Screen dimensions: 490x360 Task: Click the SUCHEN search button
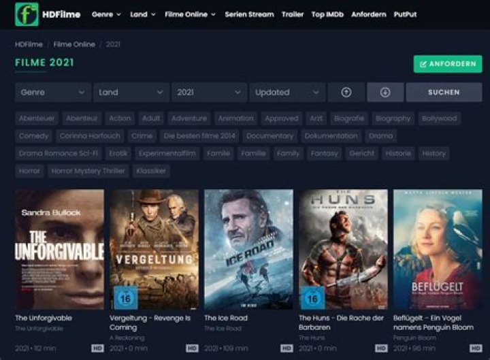444,92
